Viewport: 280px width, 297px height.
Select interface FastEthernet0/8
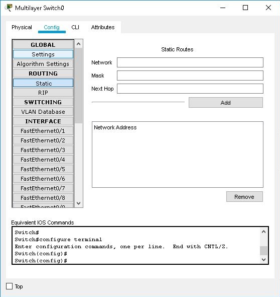(x=43, y=198)
